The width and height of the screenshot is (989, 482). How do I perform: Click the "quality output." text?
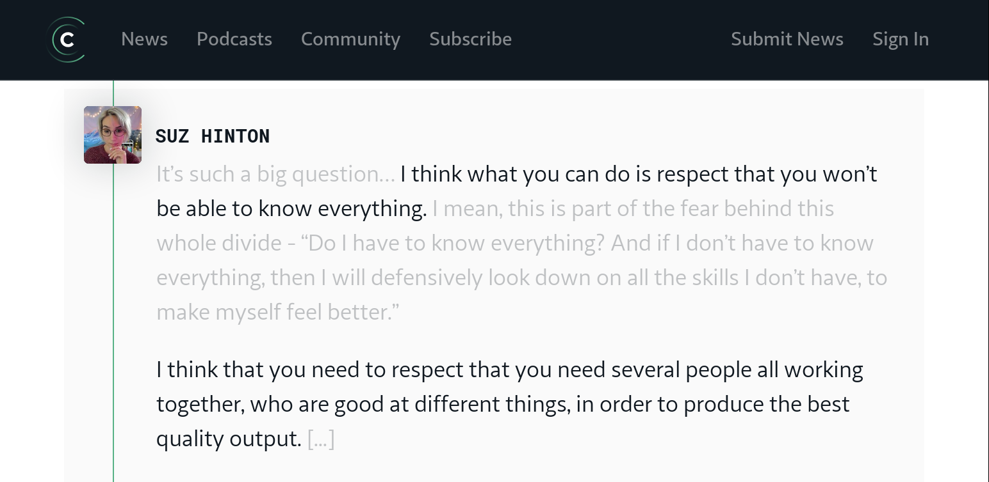click(229, 439)
